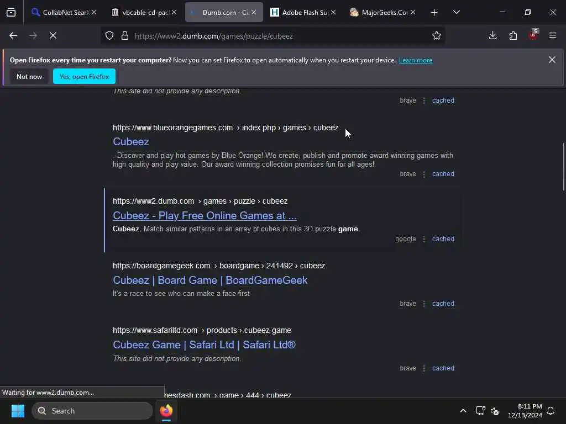The image size is (566, 424).
Task: Open the Windows Start menu
Action: pos(18,411)
